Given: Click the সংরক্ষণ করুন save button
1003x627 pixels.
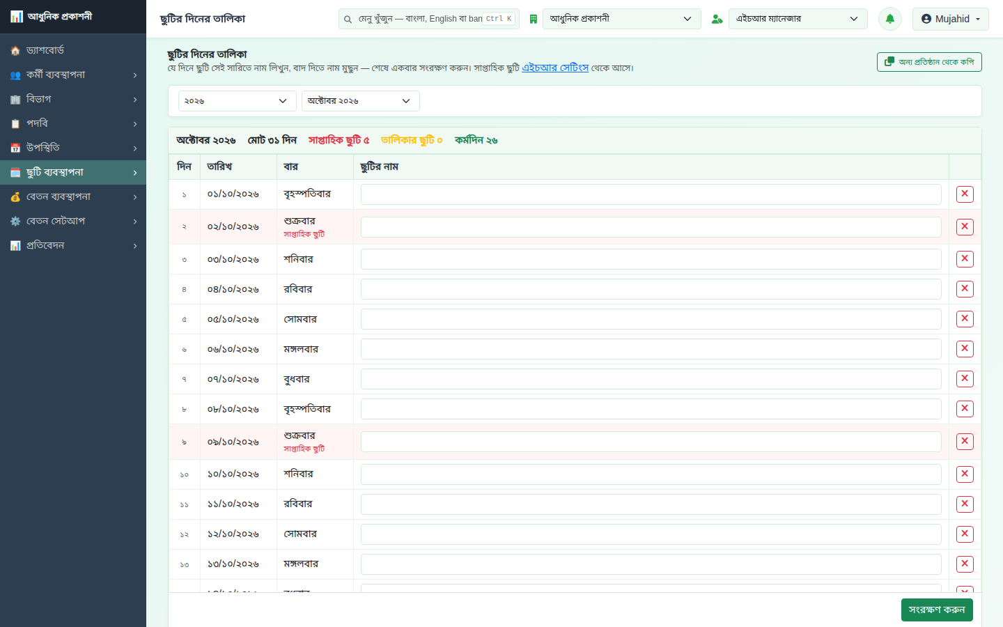Looking at the screenshot, I should 937,610.
